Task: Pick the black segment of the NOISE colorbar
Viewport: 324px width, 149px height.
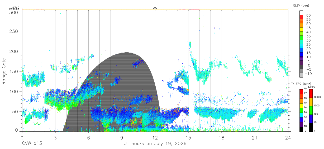Action: (x=311, y=127)
